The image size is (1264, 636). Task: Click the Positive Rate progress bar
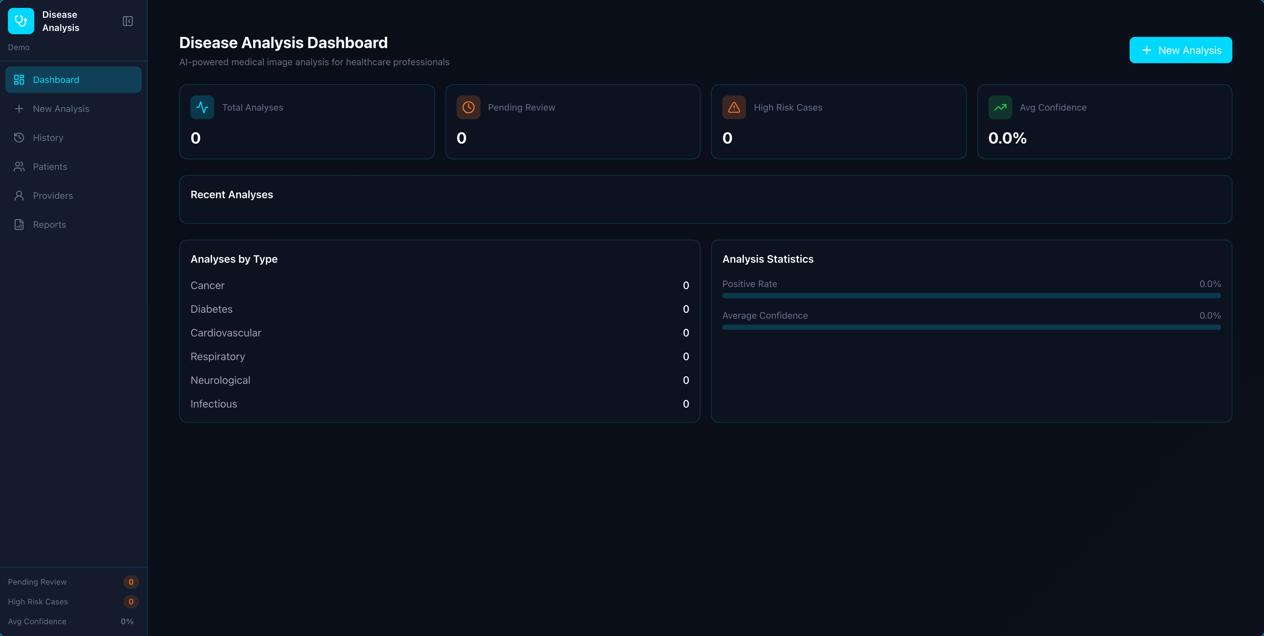[971, 296]
